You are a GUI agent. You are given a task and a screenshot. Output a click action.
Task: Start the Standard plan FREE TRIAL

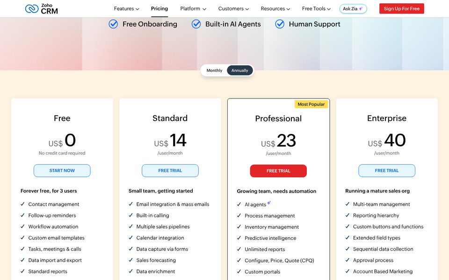pos(170,171)
